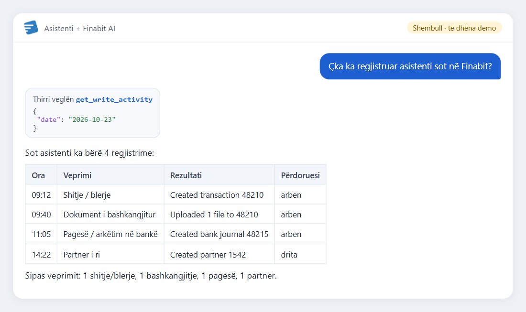Click the 'Dokument i bashkangjitur' cell
The height and width of the screenshot is (312, 526).
[110, 215]
